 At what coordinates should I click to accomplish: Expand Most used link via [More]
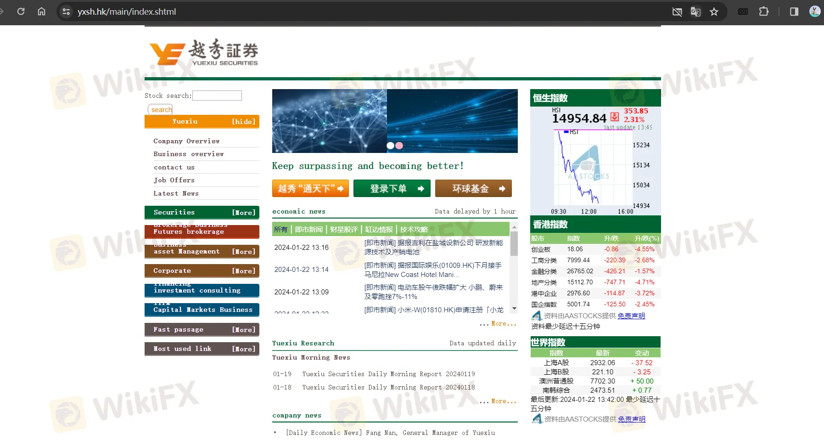244,349
